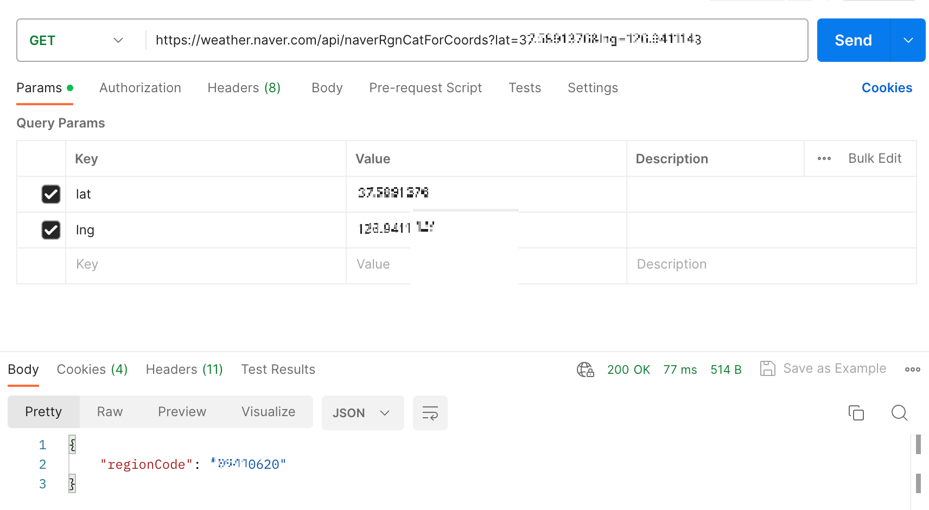Open the GET method dropdown
929x510 pixels.
click(76, 41)
